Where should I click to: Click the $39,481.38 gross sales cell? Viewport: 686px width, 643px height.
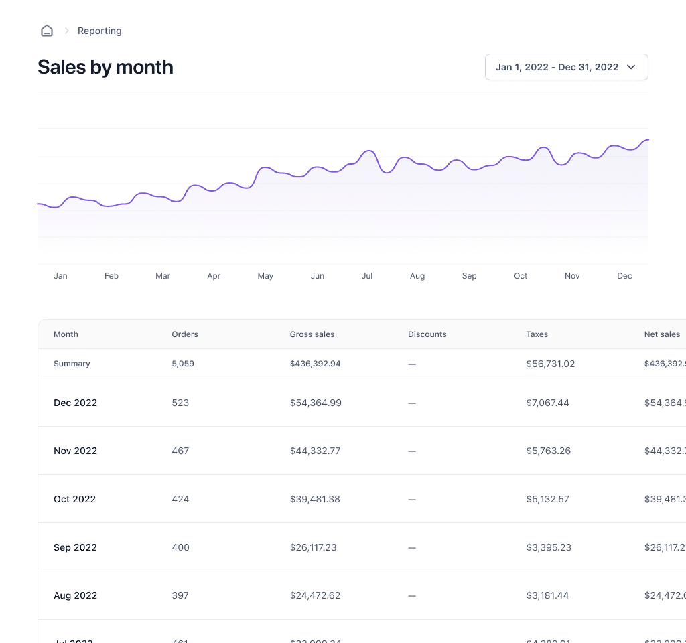[315, 498]
